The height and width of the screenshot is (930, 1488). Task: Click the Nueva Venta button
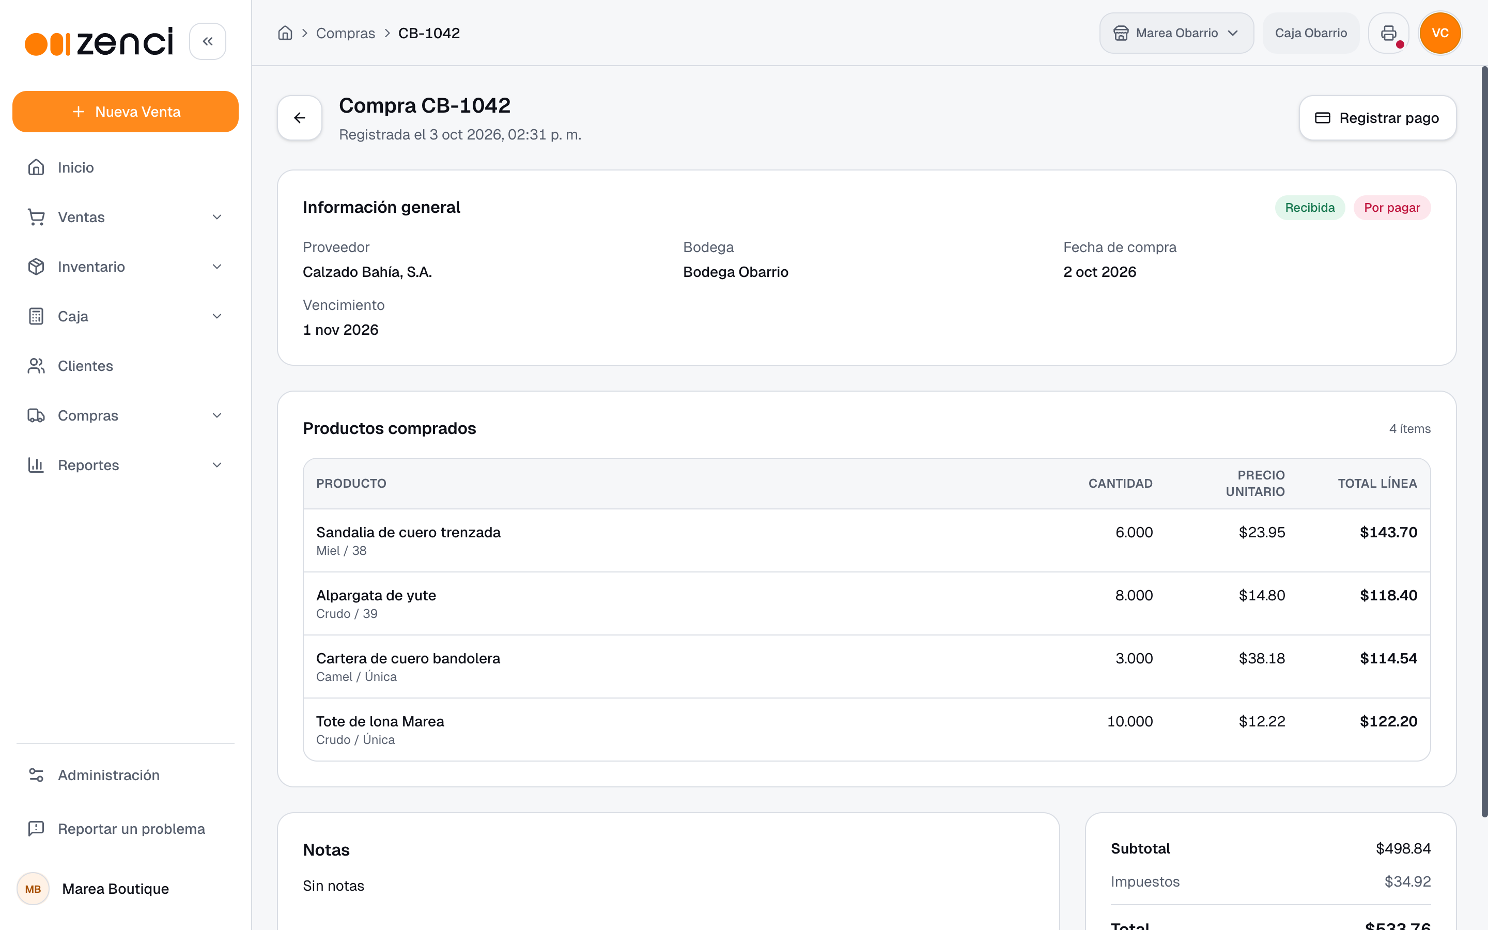coord(126,111)
